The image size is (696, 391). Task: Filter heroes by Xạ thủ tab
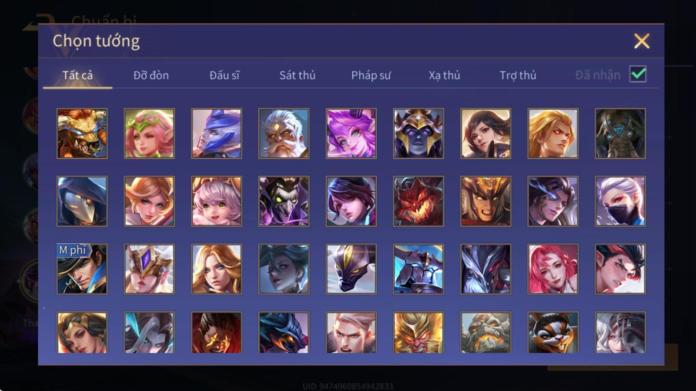coord(444,75)
